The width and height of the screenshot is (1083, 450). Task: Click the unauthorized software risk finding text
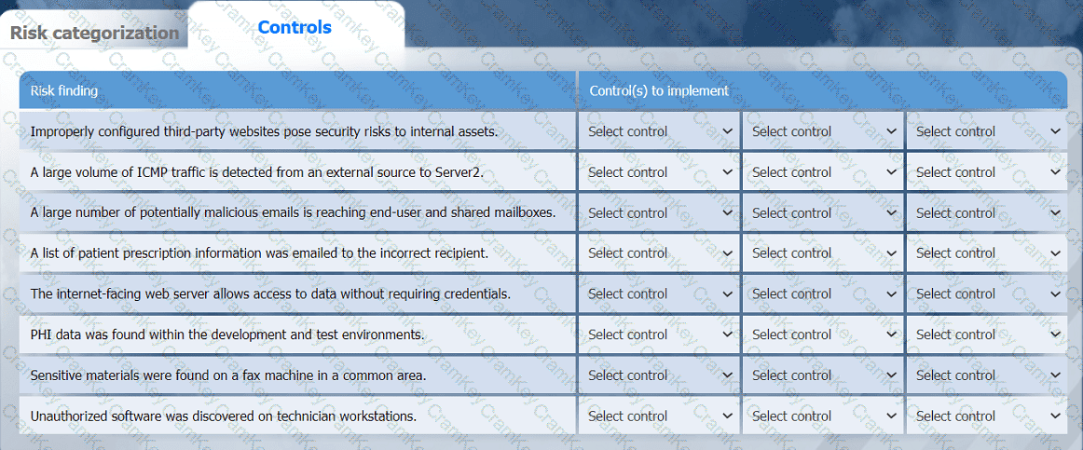coord(224,416)
